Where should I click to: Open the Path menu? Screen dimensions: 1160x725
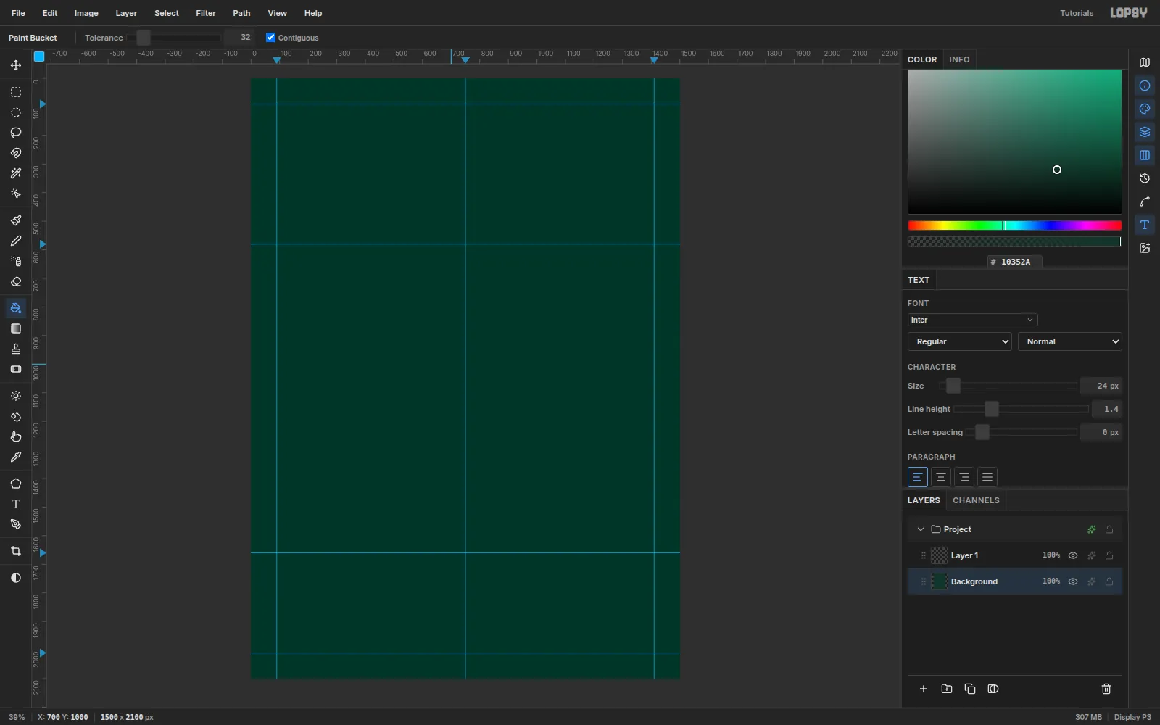pos(241,13)
